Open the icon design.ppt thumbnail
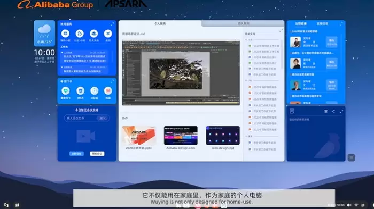Image resolution: width=374 pixels, height=209 pixels. coord(223,136)
